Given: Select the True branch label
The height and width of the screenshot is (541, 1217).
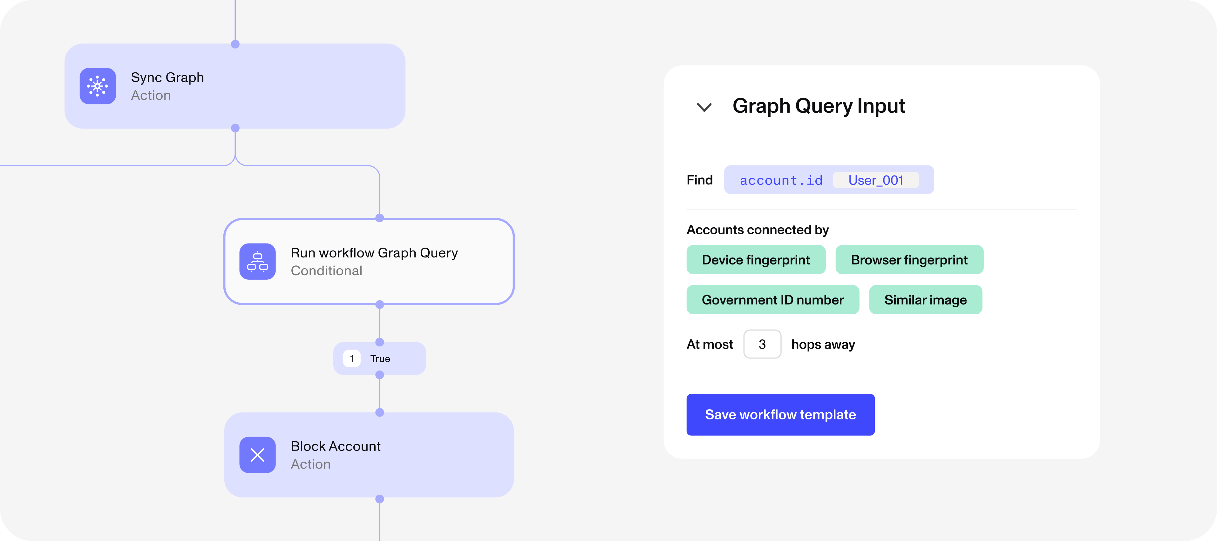Looking at the screenshot, I should point(380,359).
